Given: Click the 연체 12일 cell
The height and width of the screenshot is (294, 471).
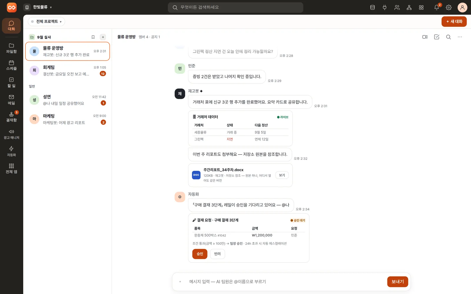Looking at the screenshot, I should 261,139.
